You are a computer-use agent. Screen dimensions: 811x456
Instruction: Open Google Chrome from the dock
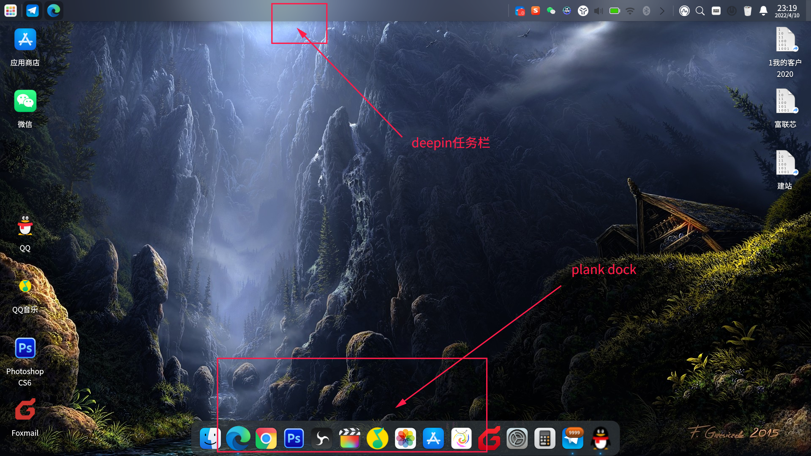(x=266, y=439)
